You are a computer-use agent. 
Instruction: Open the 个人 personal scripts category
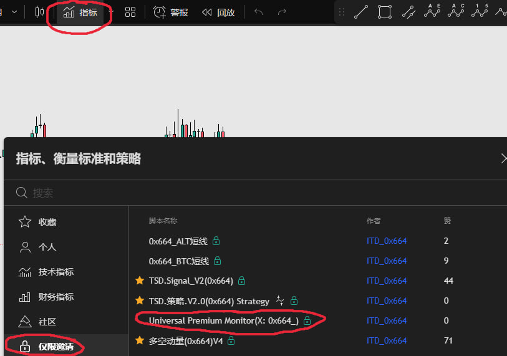pyautogui.click(x=66, y=247)
